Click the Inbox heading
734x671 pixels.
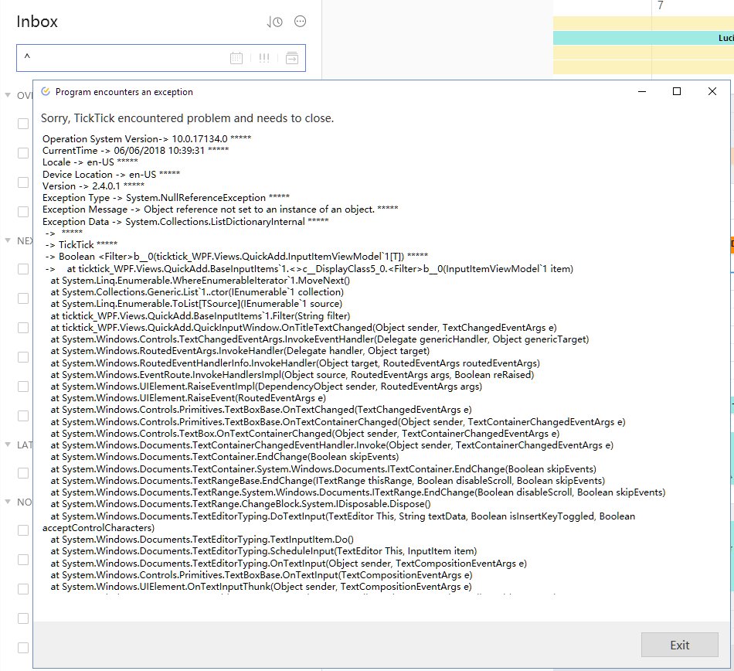click(37, 22)
